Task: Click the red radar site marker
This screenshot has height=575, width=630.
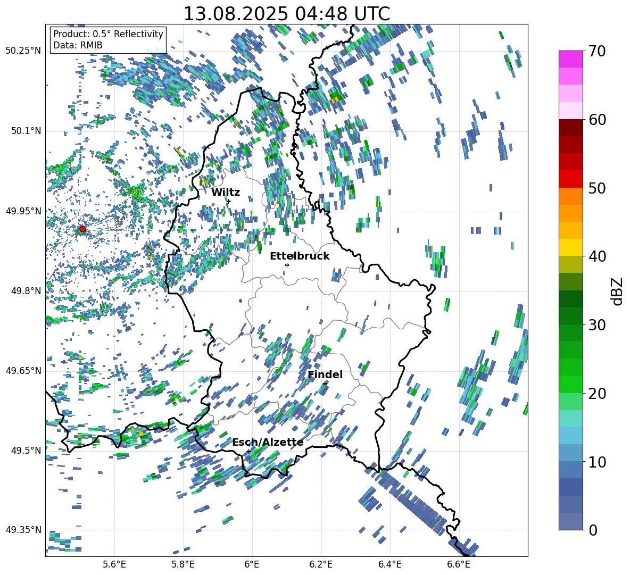Action: click(x=82, y=229)
